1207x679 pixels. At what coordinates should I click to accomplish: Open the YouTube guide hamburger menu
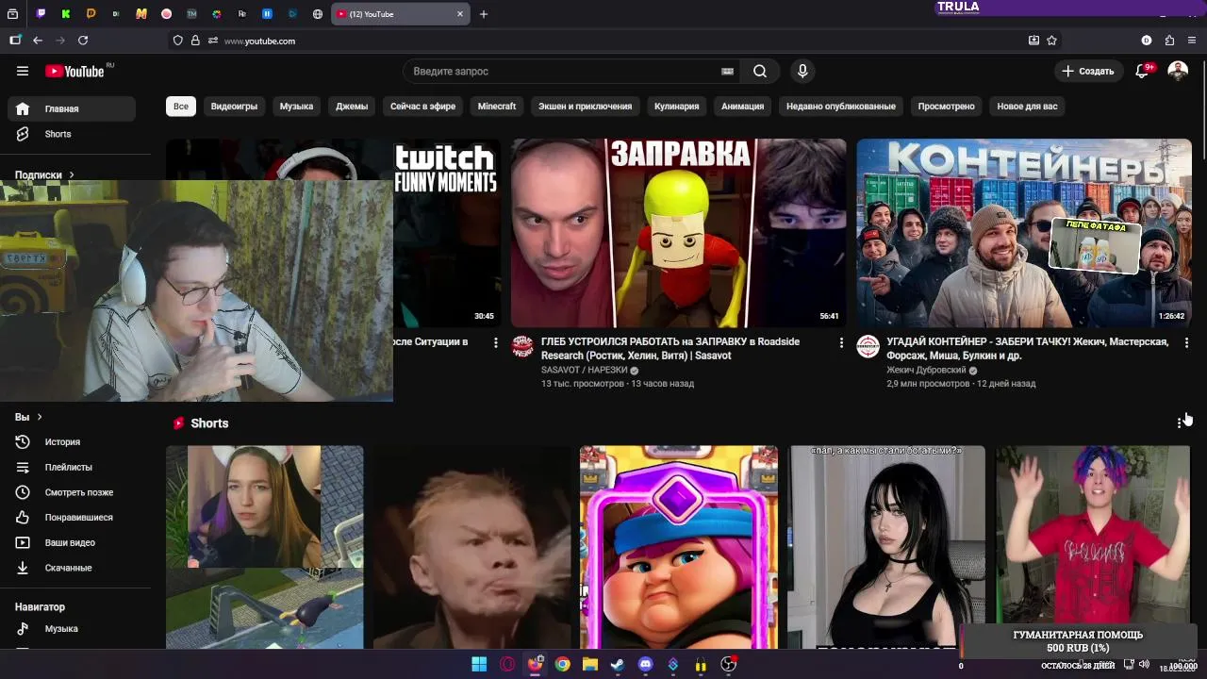(x=23, y=71)
